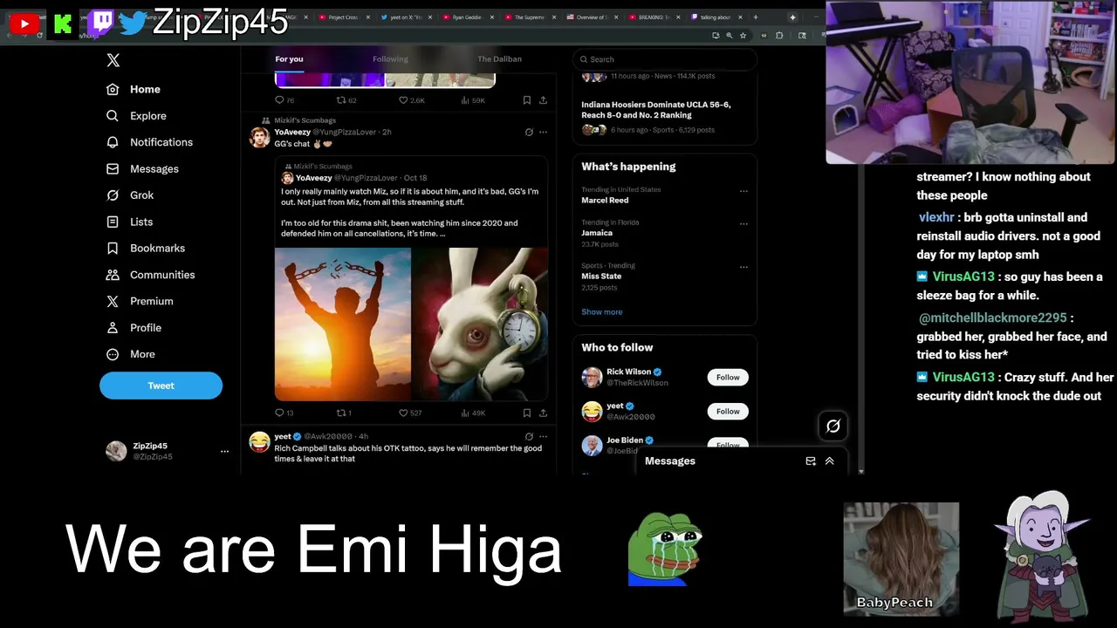Click the Profile icon in the sidebar
Screen dimensions: 1117x628
[113, 328]
